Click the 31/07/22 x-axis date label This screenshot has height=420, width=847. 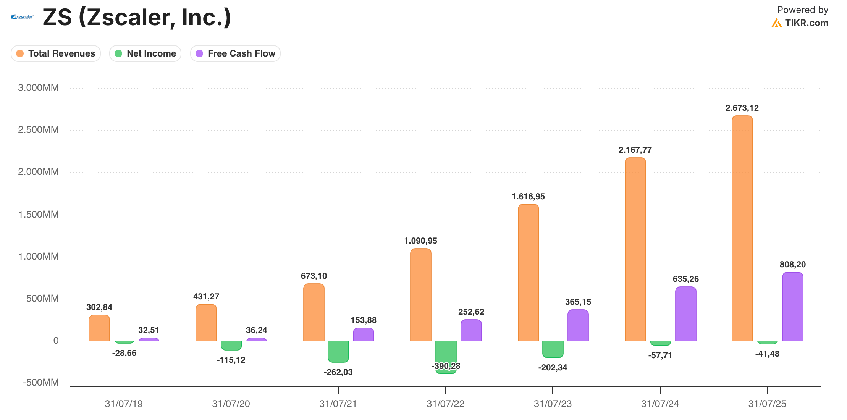[x=445, y=404]
